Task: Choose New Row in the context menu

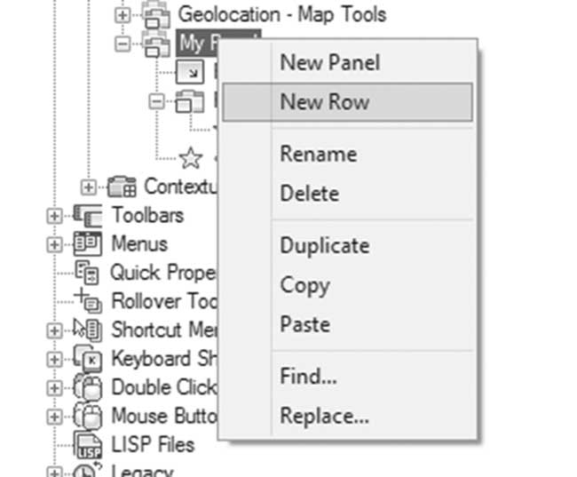Action: click(347, 102)
